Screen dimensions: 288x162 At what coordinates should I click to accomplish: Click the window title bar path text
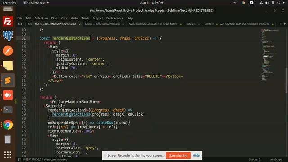click(152, 10)
